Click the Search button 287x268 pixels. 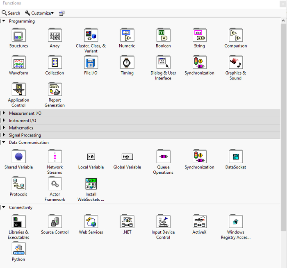(11, 13)
